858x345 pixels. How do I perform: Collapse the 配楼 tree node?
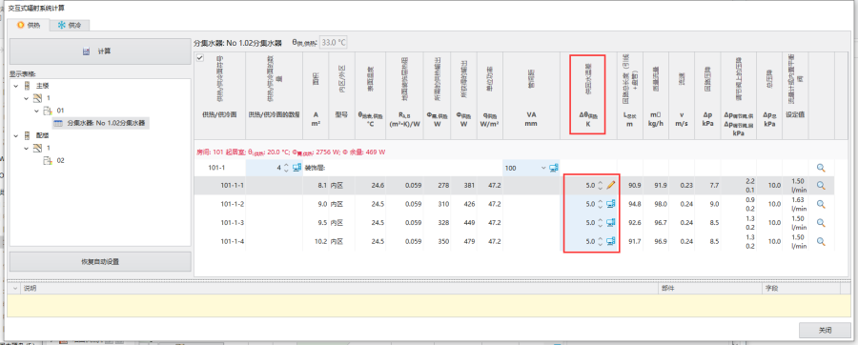tap(16, 135)
